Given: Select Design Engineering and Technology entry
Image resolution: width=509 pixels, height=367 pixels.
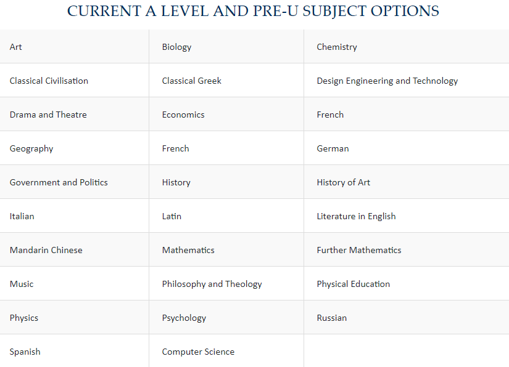Looking at the screenshot, I should click(x=387, y=81).
